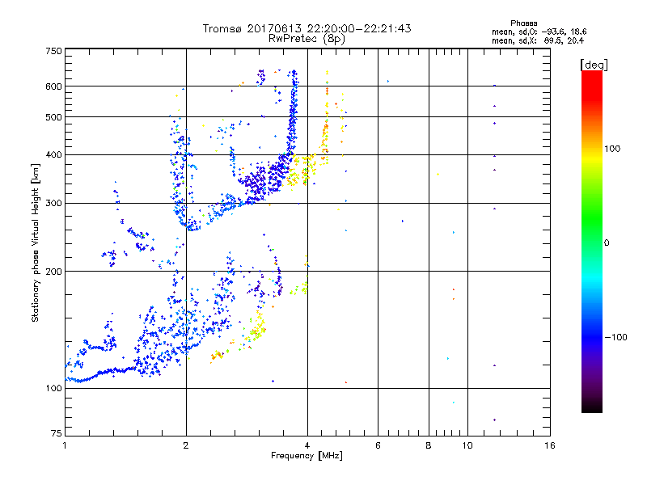Click the colorbar tick label '100'
Screen dimensions: 647x485
coord(612,149)
